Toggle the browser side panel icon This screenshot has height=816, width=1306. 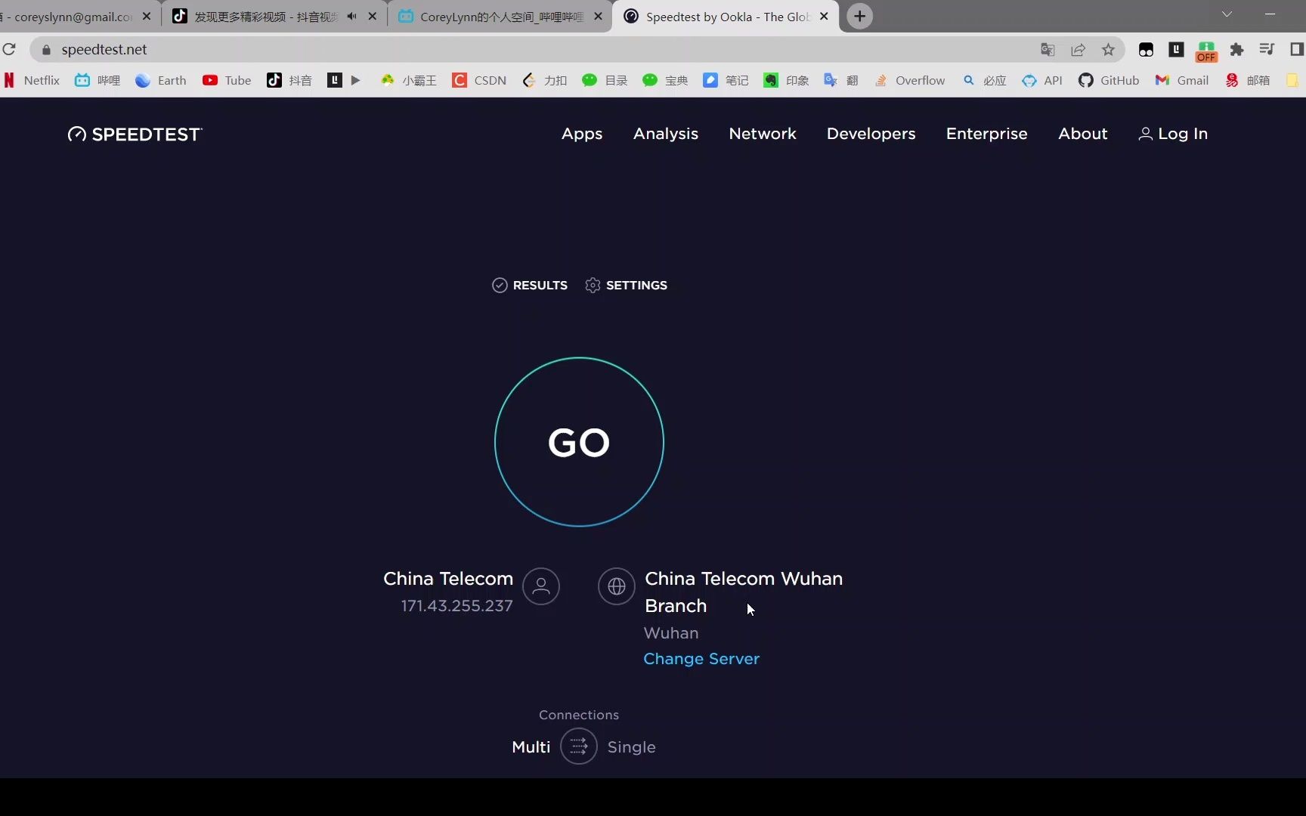(x=1297, y=50)
